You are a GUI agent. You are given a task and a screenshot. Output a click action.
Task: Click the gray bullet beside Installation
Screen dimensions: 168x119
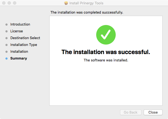point(7,52)
